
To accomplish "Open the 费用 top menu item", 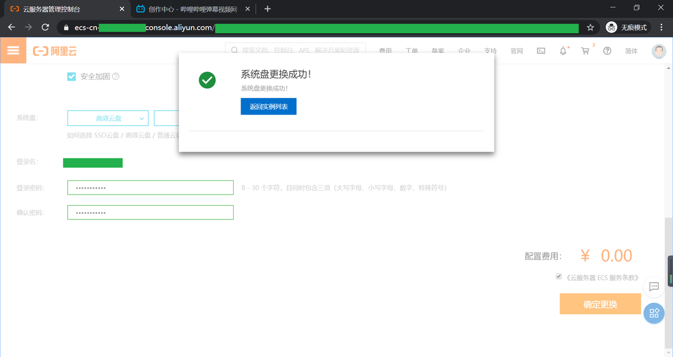I will point(385,51).
